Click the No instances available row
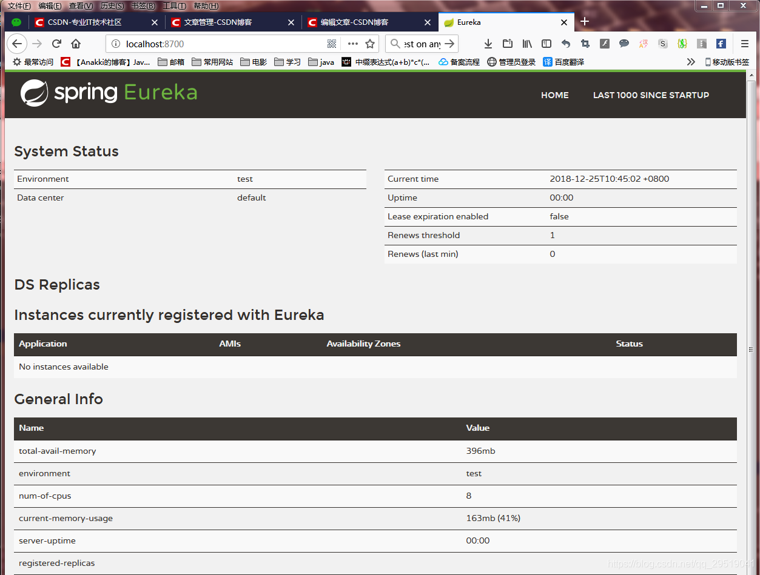This screenshot has height=575, width=760. [x=375, y=367]
